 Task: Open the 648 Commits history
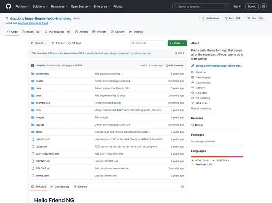coord(174,65)
